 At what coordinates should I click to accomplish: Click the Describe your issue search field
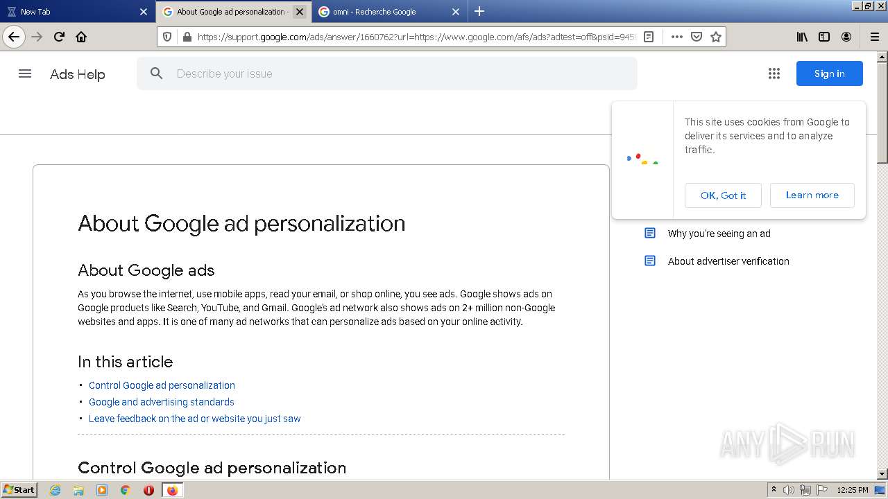[x=387, y=73]
